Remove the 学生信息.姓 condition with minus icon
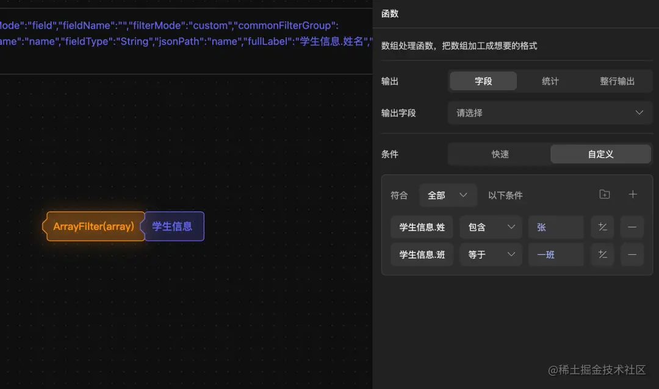Viewport: 659px width, 389px height. coord(632,226)
